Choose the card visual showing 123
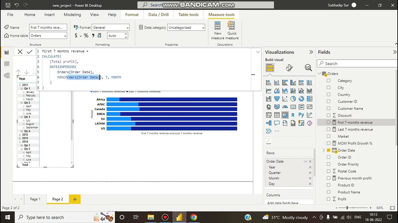 [x=293, y=107]
